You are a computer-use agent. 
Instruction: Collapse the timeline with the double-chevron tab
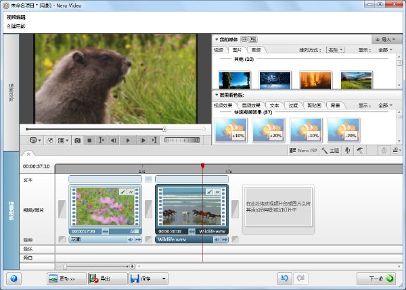28,154
